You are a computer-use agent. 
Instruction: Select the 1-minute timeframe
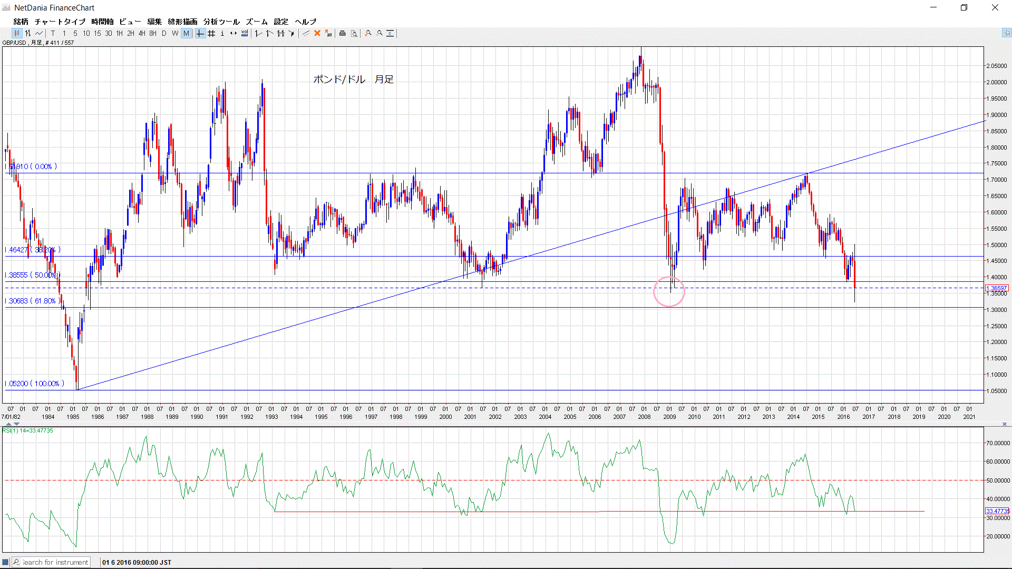64,33
